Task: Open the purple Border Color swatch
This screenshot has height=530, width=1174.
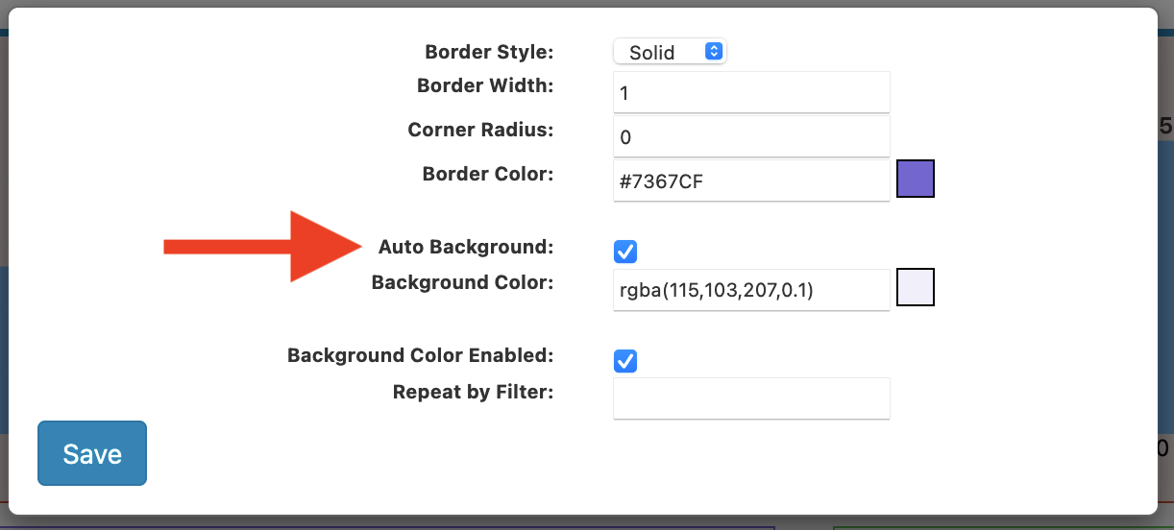Action: [915, 180]
